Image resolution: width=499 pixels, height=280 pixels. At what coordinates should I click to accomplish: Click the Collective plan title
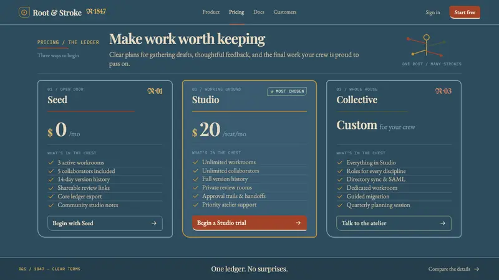[x=357, y=100]
